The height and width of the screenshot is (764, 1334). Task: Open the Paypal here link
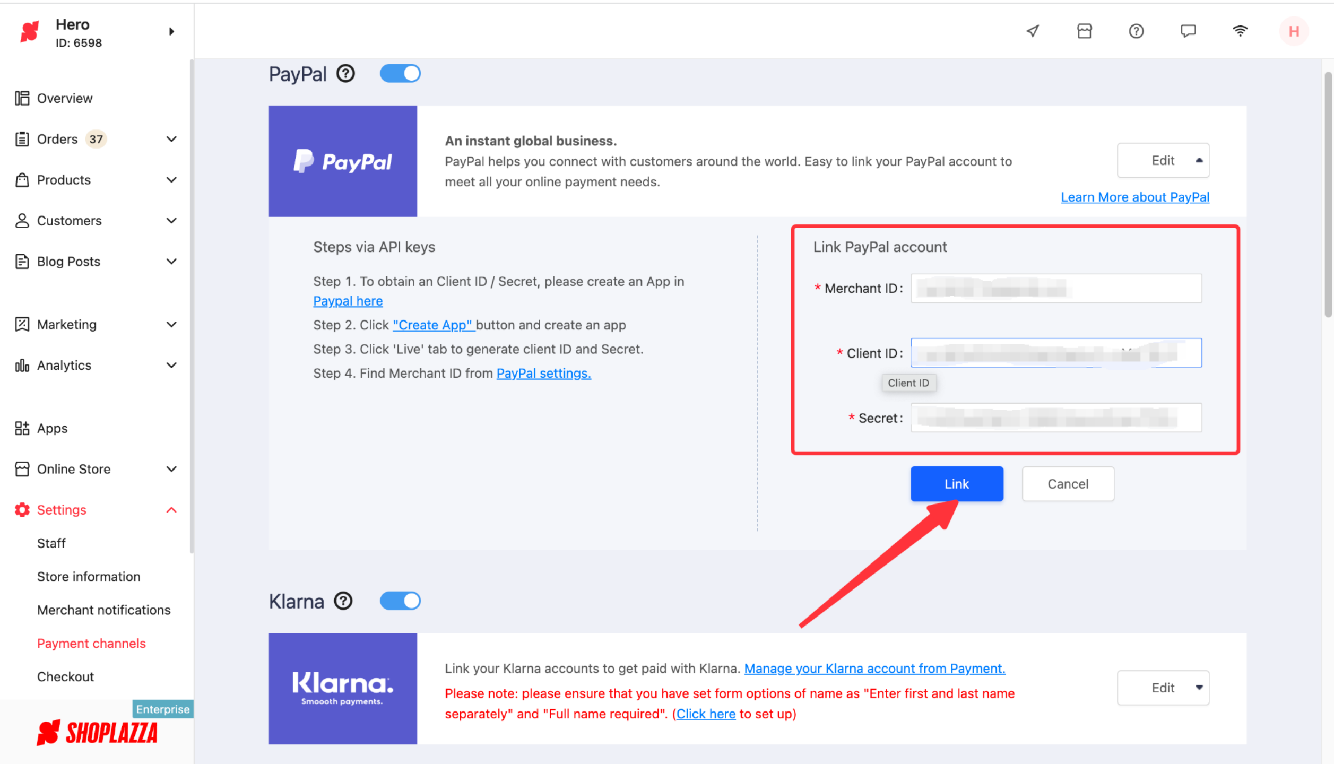[x=348, y=301]
